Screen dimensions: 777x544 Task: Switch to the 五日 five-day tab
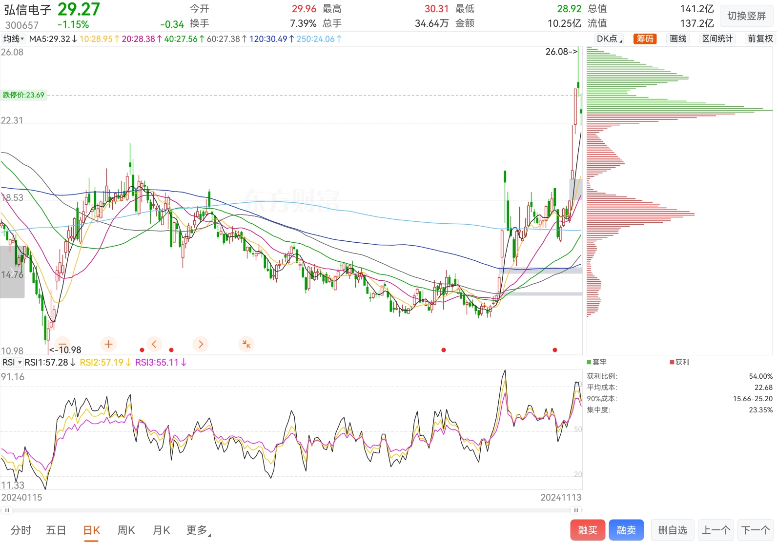(x=56, y=530)
